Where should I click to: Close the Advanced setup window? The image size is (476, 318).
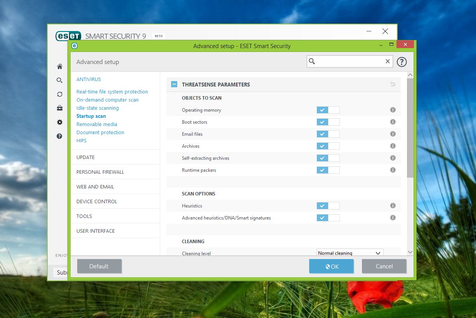[x=405, y=45]
